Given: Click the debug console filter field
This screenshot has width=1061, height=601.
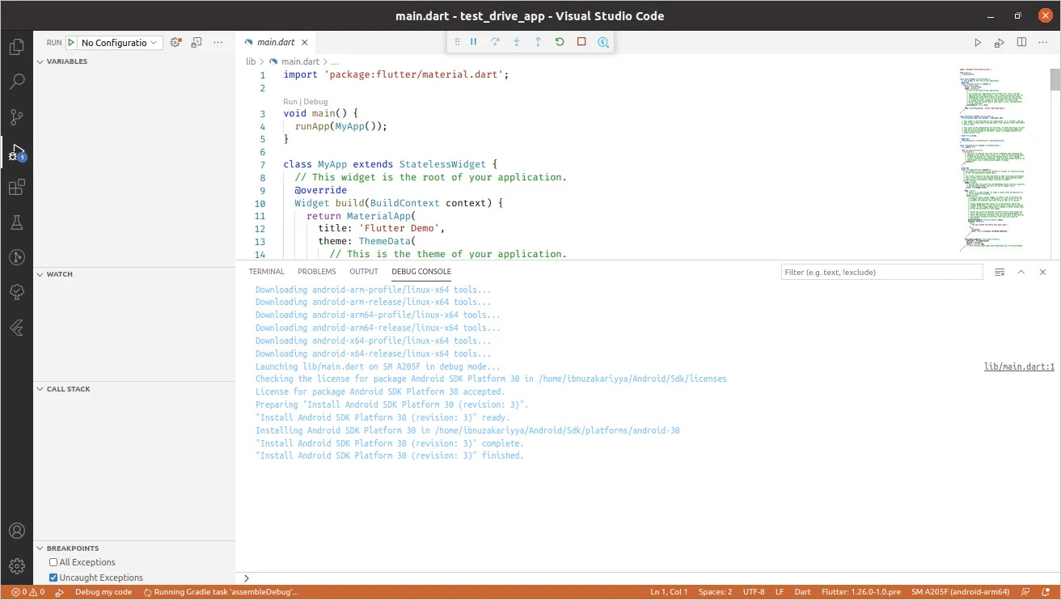Looking at the screenshot, I should click(x=882, y=273).
